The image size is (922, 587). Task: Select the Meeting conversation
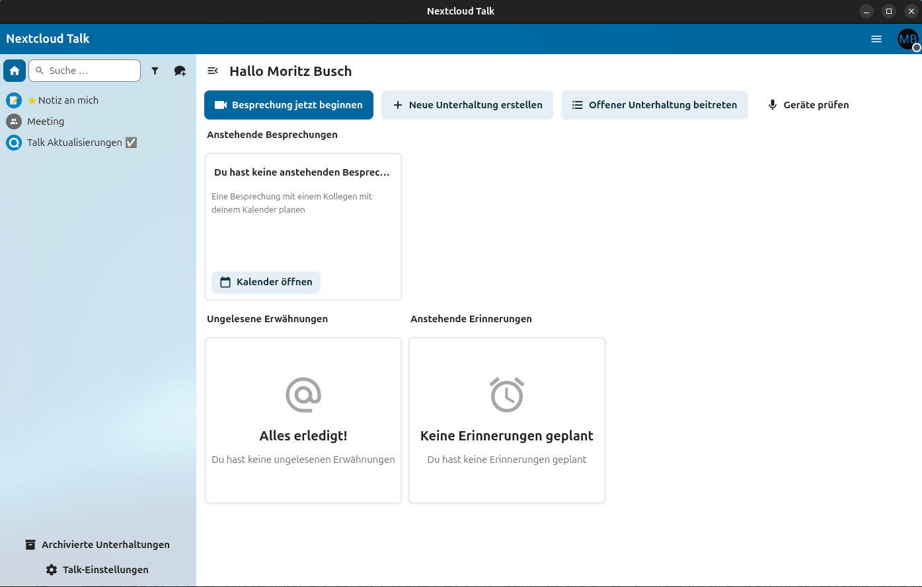click(x=46, y=121)
